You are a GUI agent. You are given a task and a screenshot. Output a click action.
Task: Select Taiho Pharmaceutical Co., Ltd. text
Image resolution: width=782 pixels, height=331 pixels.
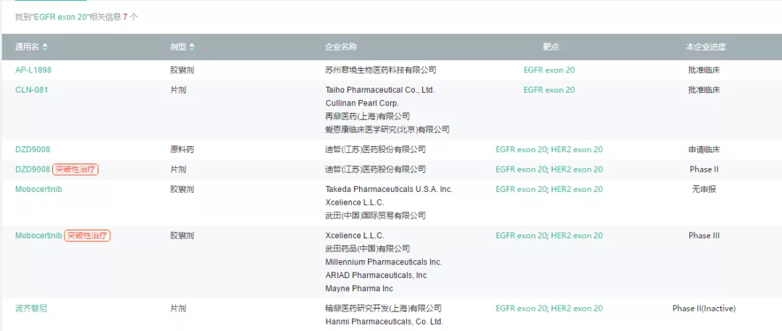tap(380, 90)
